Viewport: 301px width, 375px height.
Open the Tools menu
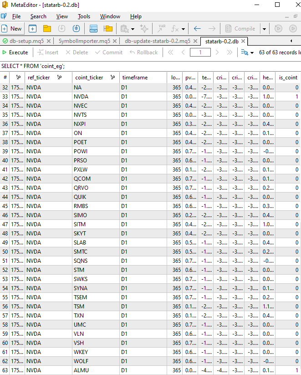pos(84,16)
